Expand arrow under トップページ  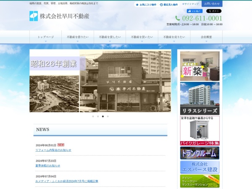[x=46, y=42]
